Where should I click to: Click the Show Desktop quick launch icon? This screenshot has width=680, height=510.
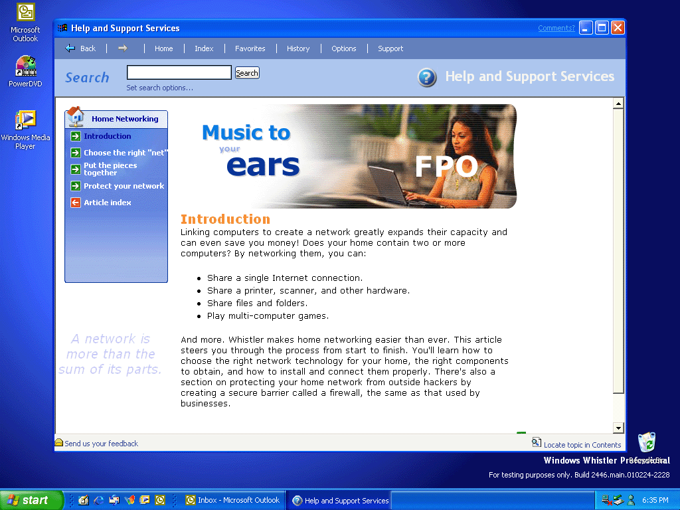coord(83,500)
